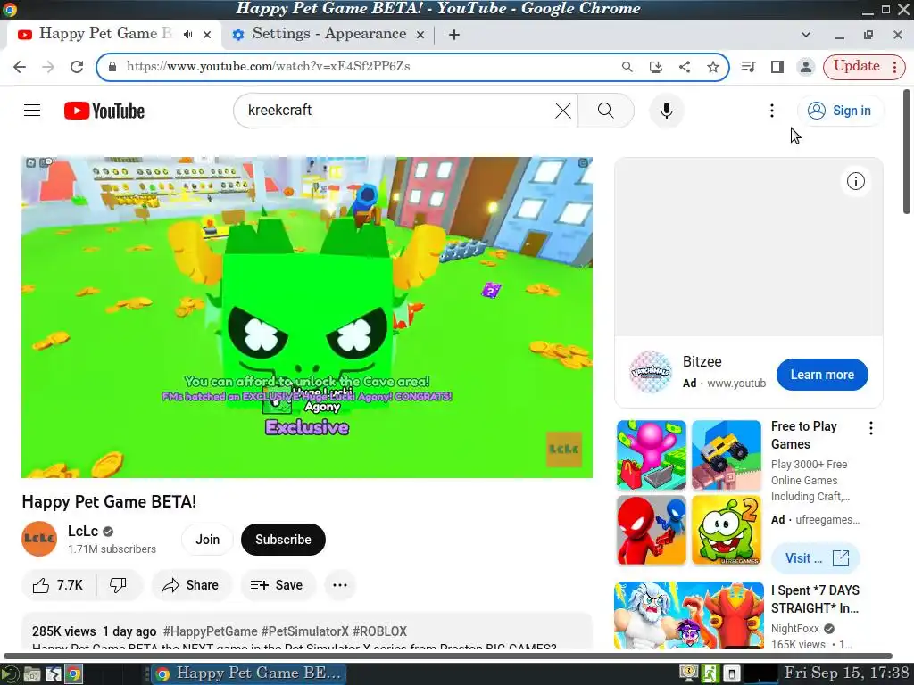Mute the Happy Pet Game tab audio icon
The image size is (914, 685).
(187, 35)
